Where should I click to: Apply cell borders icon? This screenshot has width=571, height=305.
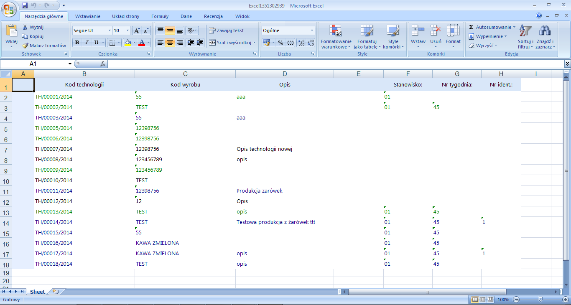(111, 43)
